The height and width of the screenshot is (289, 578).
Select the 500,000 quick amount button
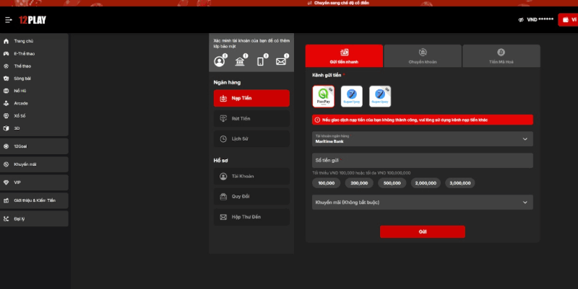tap(392, 183)
